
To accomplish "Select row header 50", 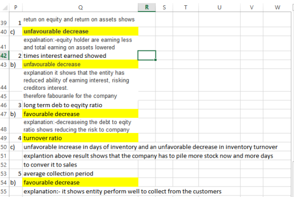I will coord(4,147).
